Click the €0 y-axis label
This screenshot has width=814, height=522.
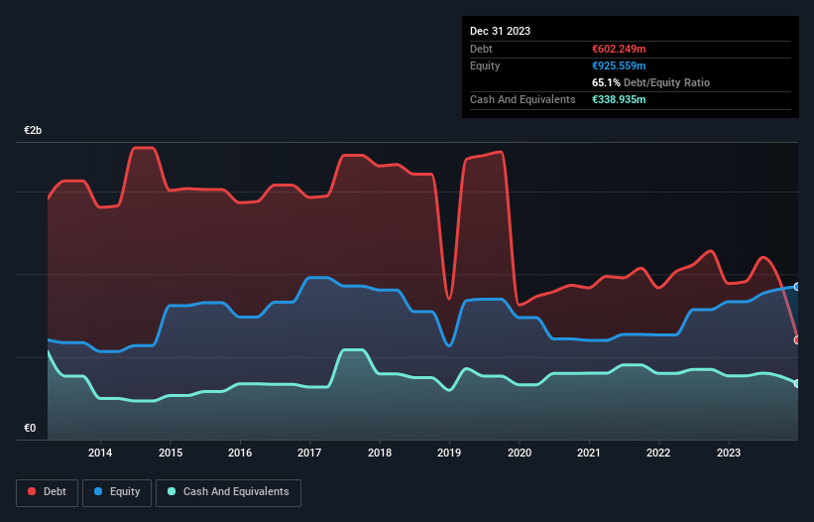pos(30,428)
